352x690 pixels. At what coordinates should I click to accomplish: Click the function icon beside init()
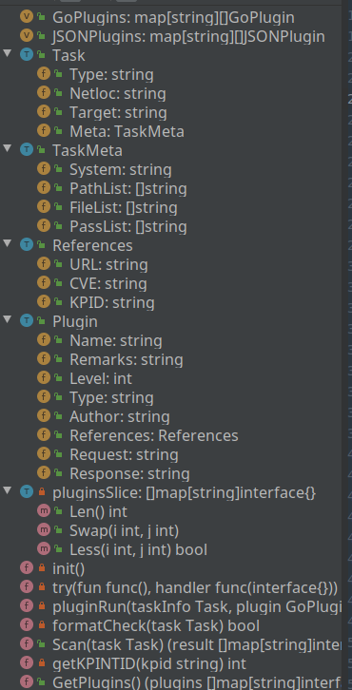[x=27, y=568]
